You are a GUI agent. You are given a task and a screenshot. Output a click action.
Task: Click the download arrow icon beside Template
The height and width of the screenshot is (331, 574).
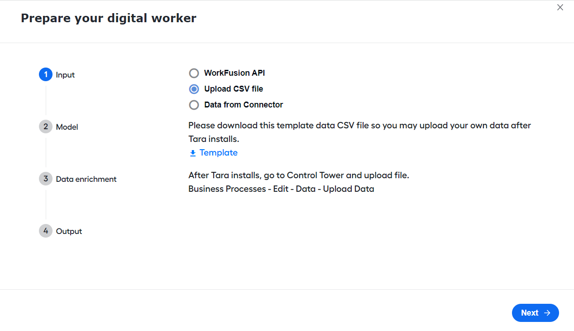click(x=193, y=153)
